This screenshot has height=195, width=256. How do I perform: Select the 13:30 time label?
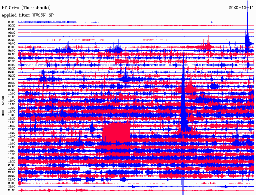click(x=12, y=119)
